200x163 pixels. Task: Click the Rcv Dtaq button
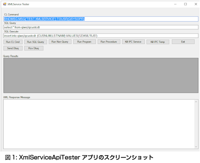coord(34,48)
